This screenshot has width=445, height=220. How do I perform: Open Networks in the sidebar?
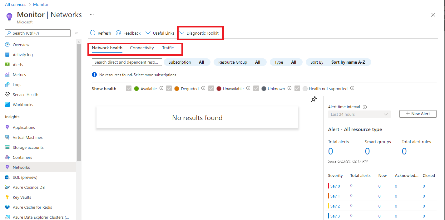pos(38,167)
